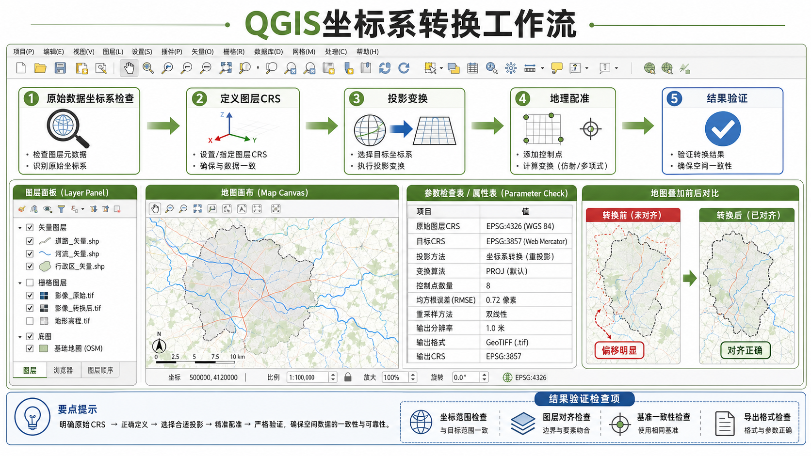Screen dimensions: 811x456
Task: Uncheck the 基础地图 (OSM) layer checkbox
Action: 30,348
